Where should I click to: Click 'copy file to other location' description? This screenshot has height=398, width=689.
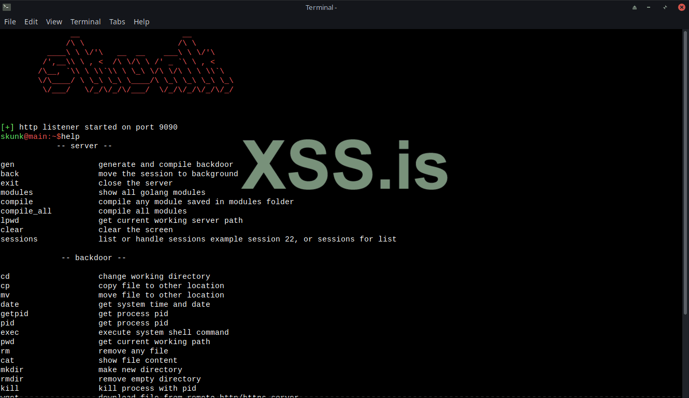pos(161,286)
